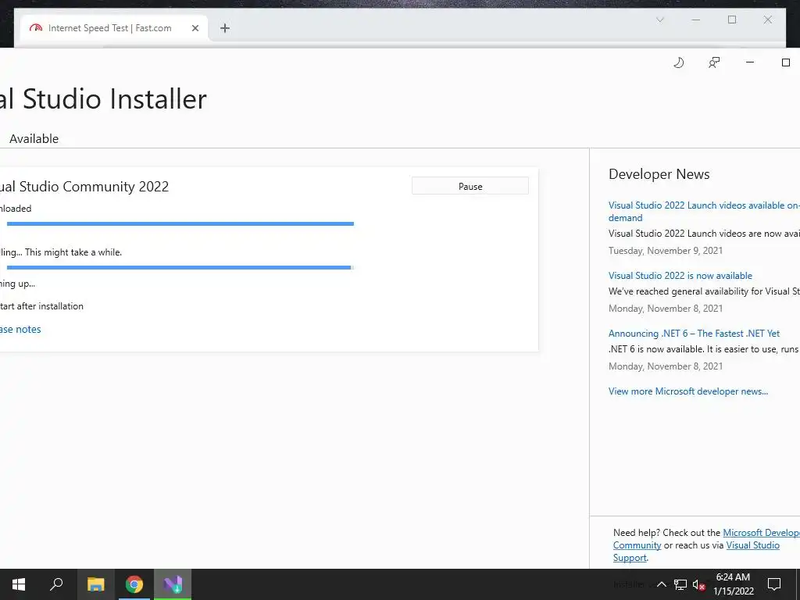
Task: Show hidden system tray icons
Action: 661,584
